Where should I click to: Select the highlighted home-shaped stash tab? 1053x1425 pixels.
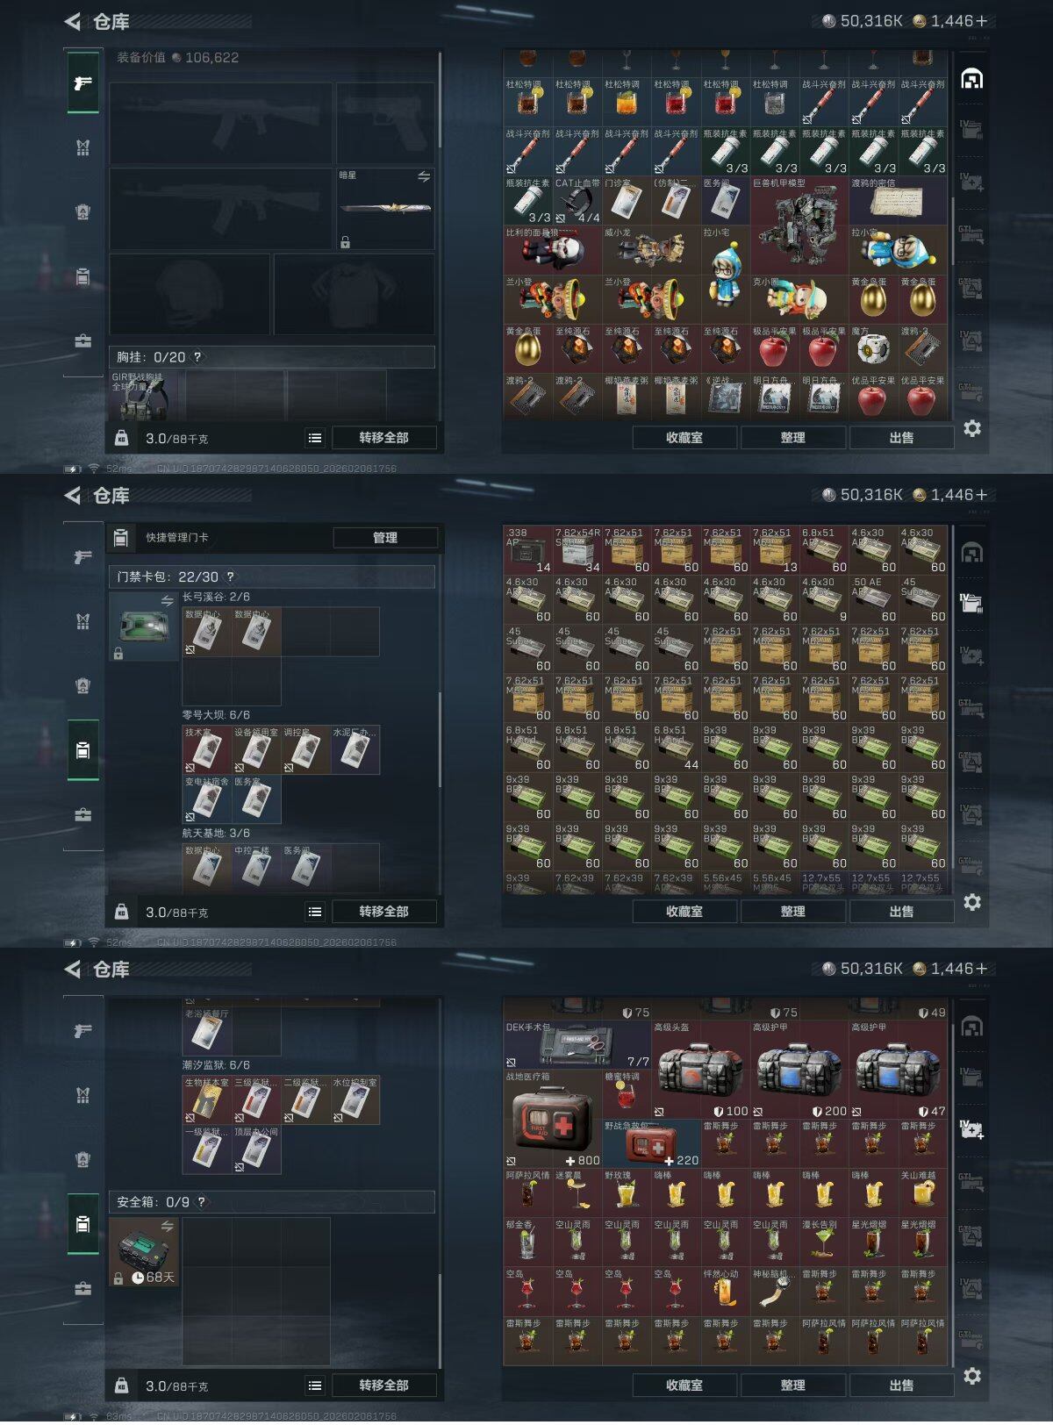[971, 79]
